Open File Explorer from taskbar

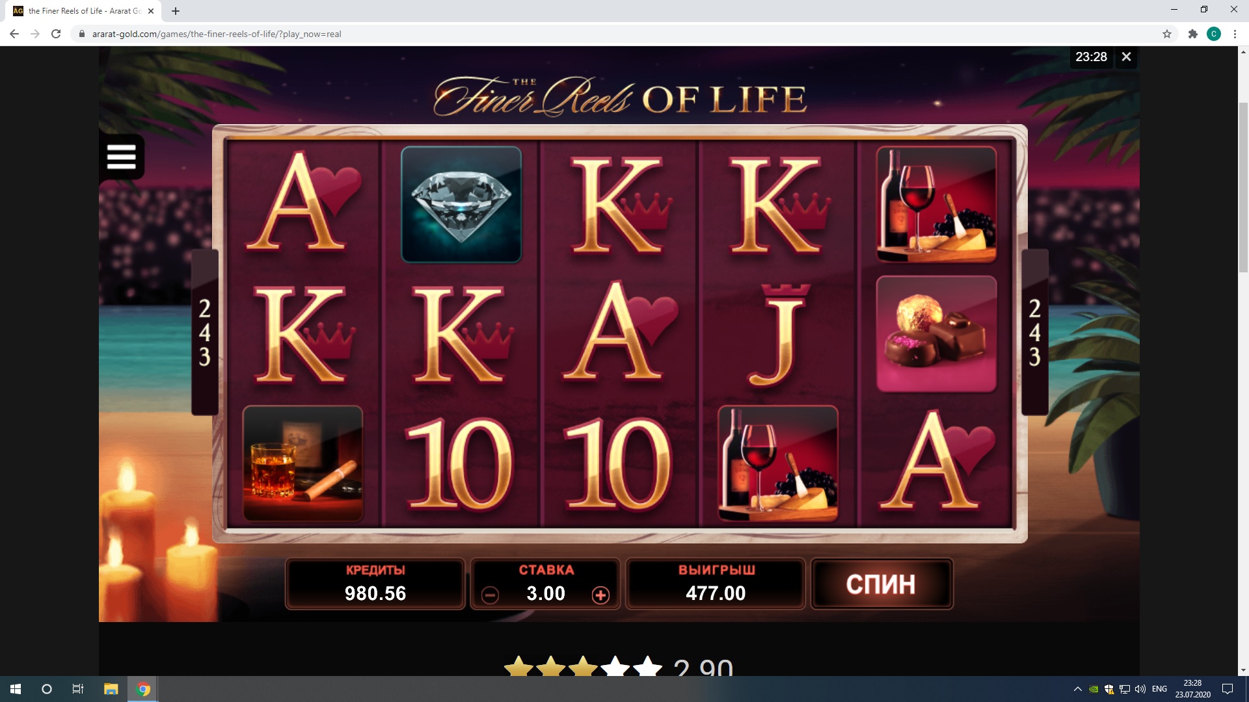[111, 689]
